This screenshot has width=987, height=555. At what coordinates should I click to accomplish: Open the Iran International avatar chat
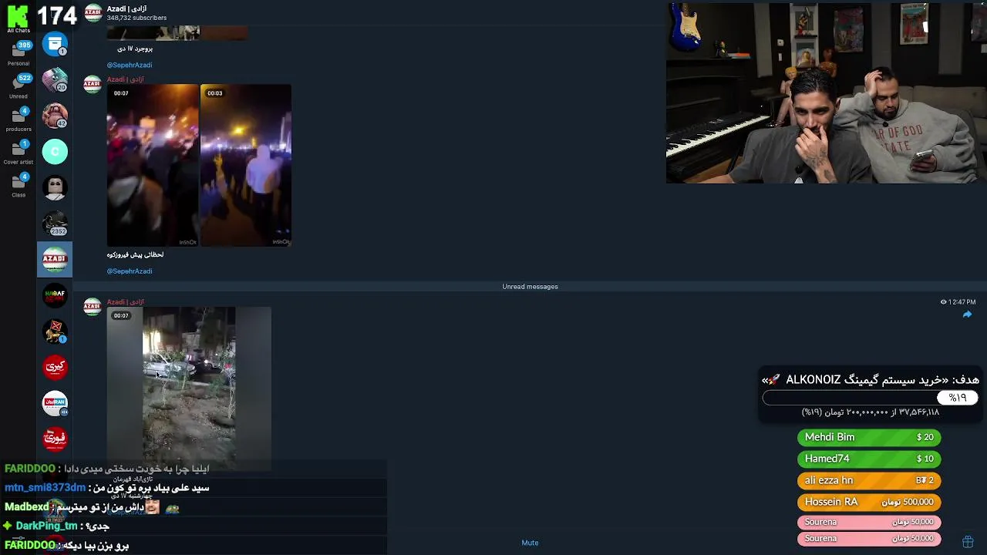point(55,403)
